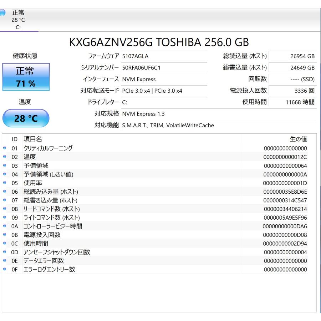321x321 pixels.
Task: Click raw value 00000000000064
Action: pos(285,165)
